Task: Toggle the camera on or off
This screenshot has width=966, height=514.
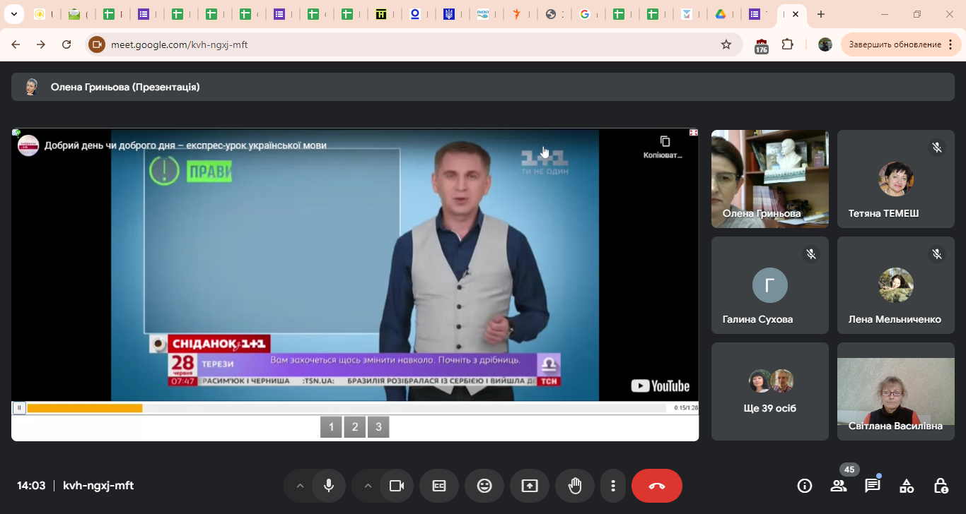Action: click(397, 486)
